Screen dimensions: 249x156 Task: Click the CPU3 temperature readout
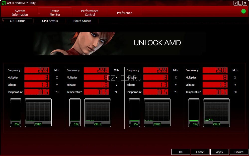(x=215, y=92)
